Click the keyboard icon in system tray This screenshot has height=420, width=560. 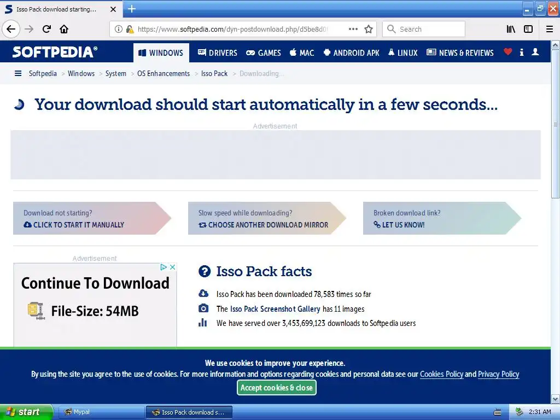pyautogui.click(x=498, y=412)
